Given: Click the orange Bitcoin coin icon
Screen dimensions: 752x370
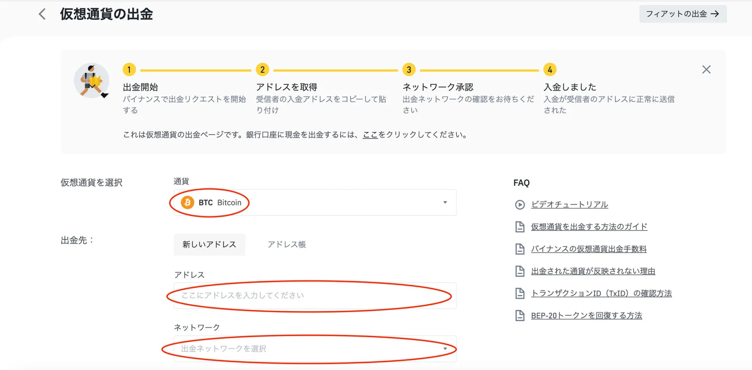Looking at the screenshot, I should (x=188, y=202).
